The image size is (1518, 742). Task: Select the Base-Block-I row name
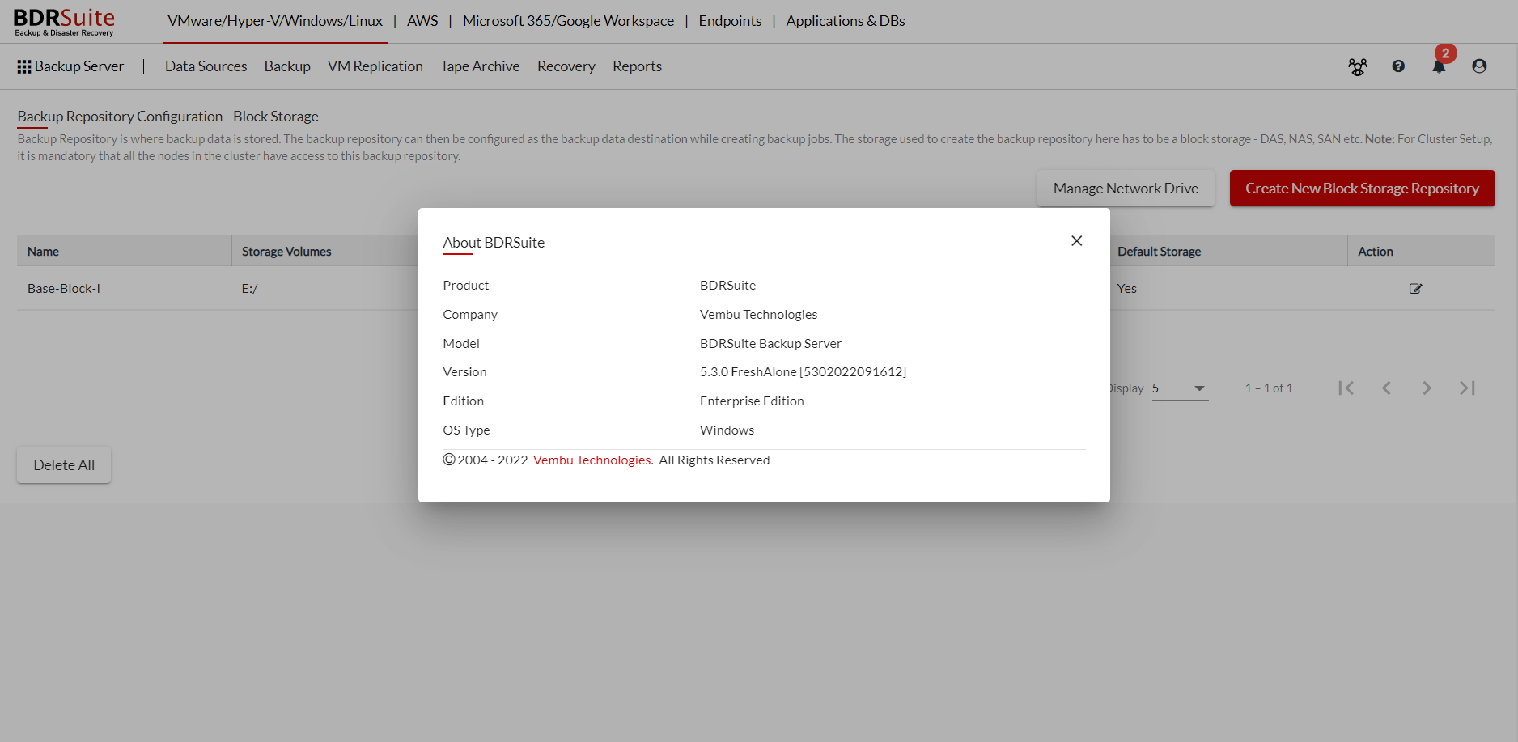[64, 289]
